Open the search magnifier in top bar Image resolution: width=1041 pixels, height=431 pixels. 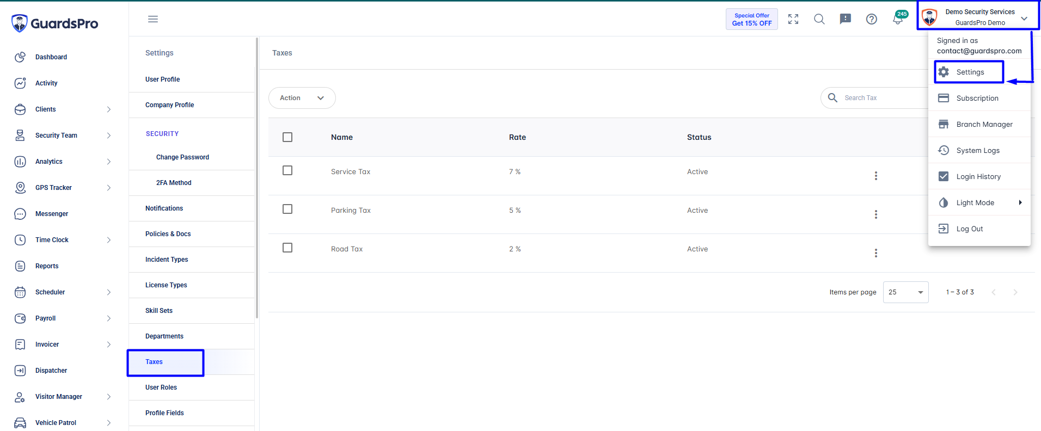(x=819, y=19)
